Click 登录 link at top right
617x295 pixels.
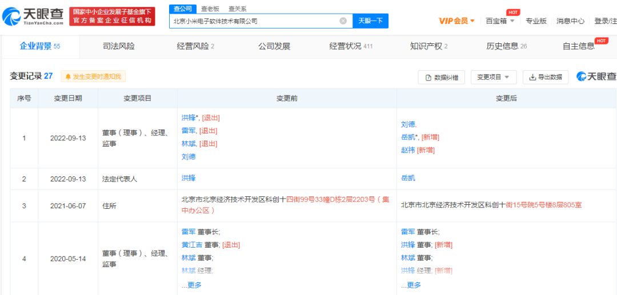click(601, 21)
